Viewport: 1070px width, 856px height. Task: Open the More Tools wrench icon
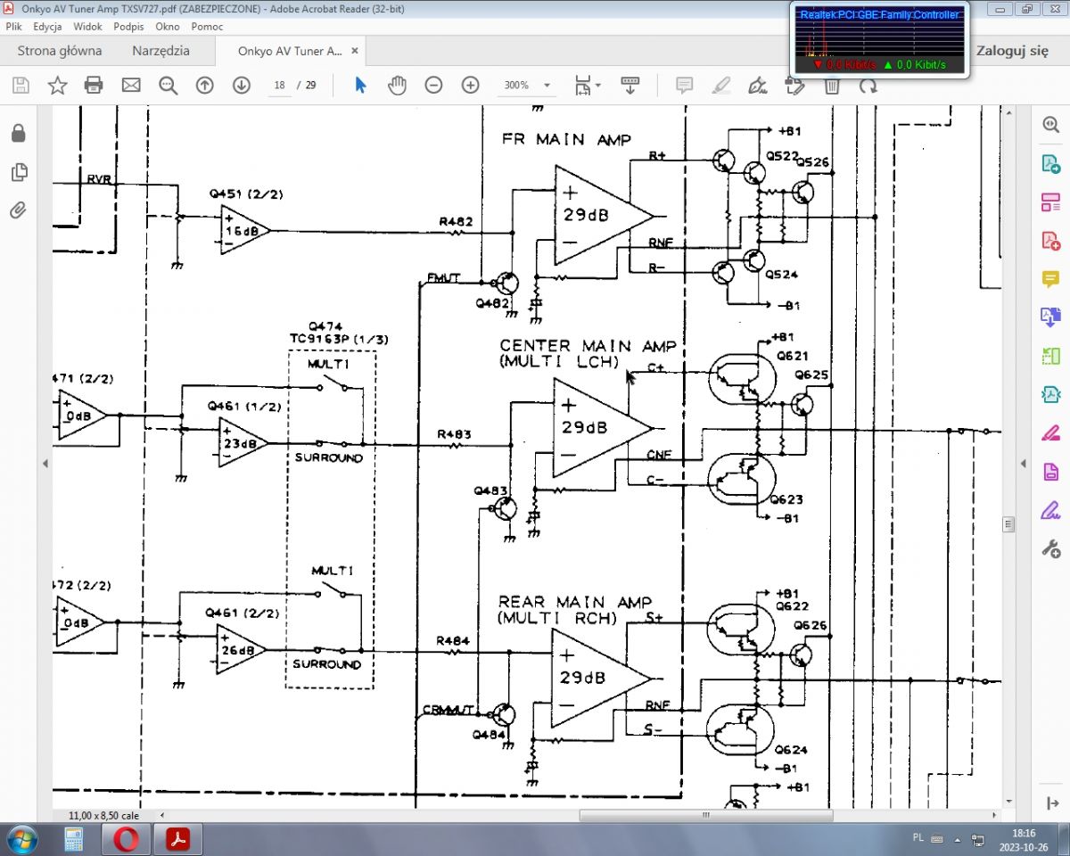(x=1050, y=548)
